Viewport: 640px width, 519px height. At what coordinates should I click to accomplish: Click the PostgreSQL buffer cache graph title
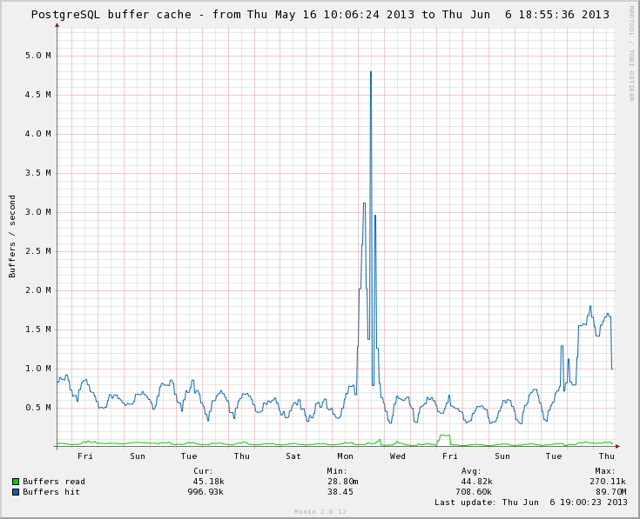(x=320, y=14)
